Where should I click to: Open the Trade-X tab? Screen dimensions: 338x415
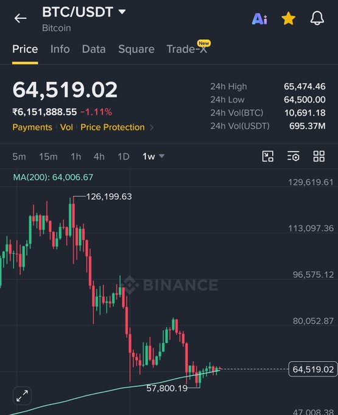pyautogui.click(x=187, y=49)
